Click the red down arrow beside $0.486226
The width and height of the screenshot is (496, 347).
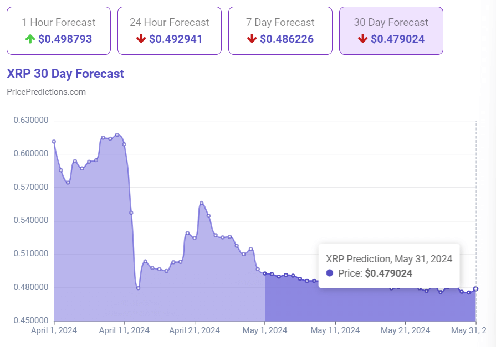pyautogui.click(x=252, y=39)
